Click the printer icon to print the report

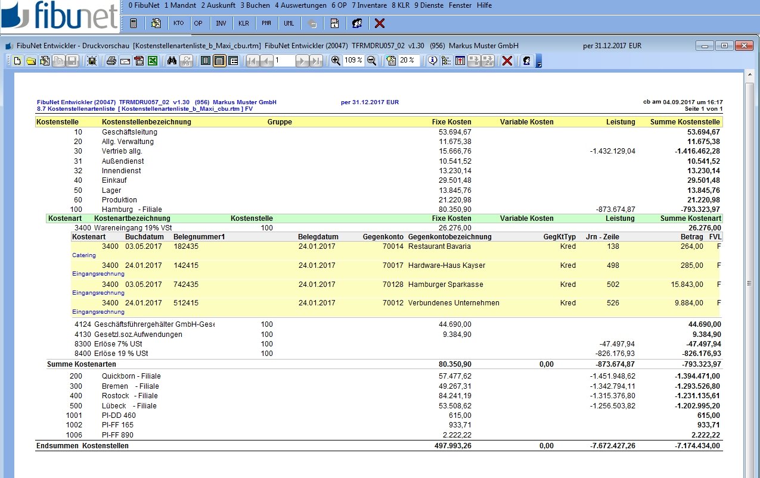(x=111, y=61)
